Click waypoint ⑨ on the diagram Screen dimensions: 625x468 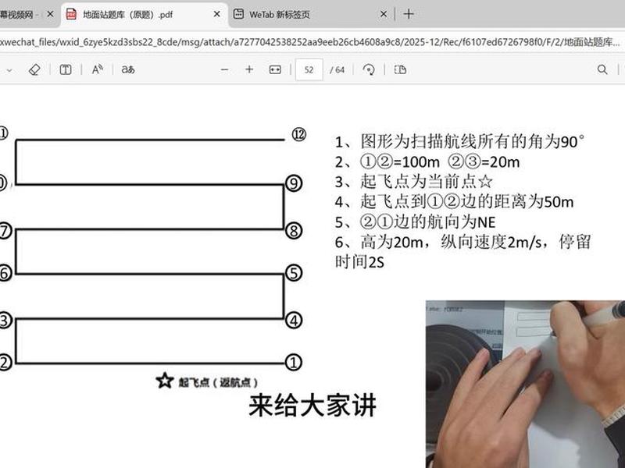click(x=294, y=183)
